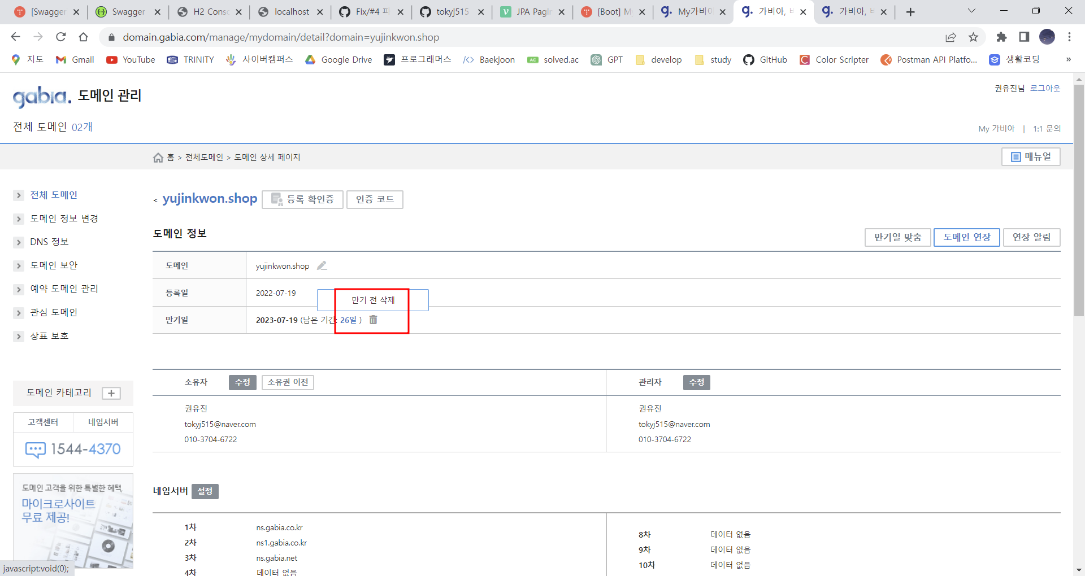Open My 가비아 link
This screenshot has width=1085, height=576.
pos(996,129)
